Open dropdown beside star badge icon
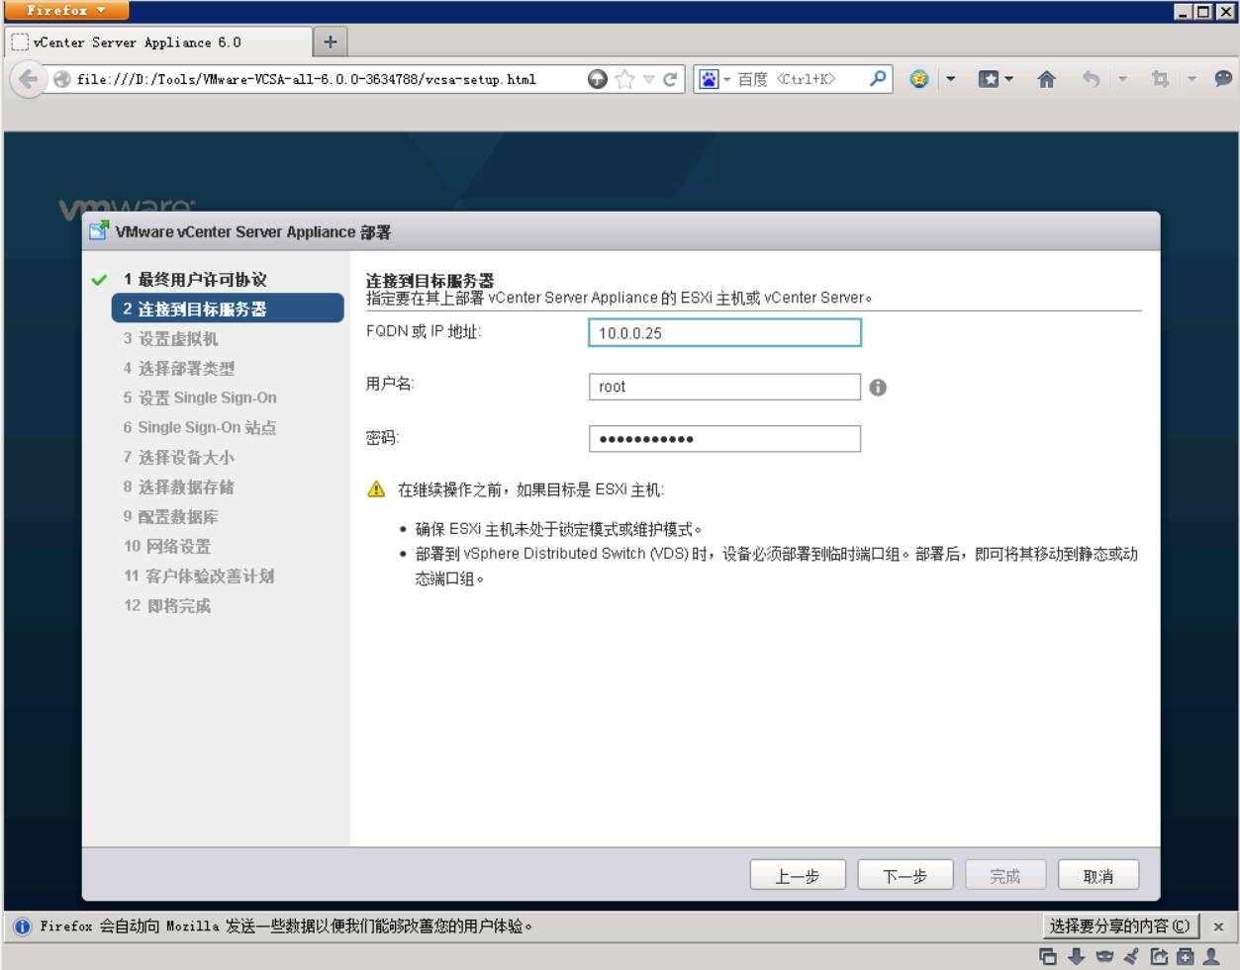Screen dimensions: 1240x970 (x=951, y=79)
